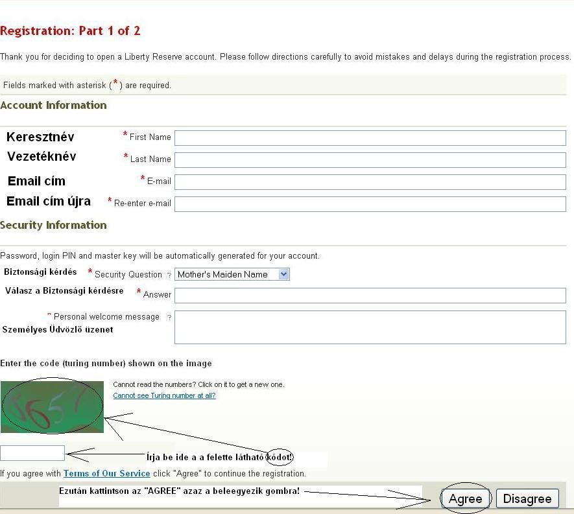Click the help icon beside Personal welcome message
574x514 pixels.
169,317
